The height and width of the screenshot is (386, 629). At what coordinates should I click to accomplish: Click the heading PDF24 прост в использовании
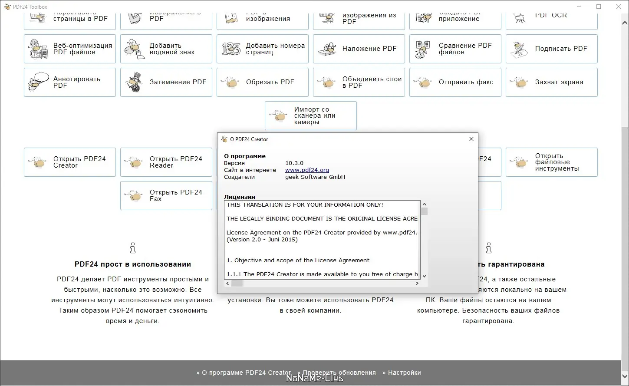[133, 264]
